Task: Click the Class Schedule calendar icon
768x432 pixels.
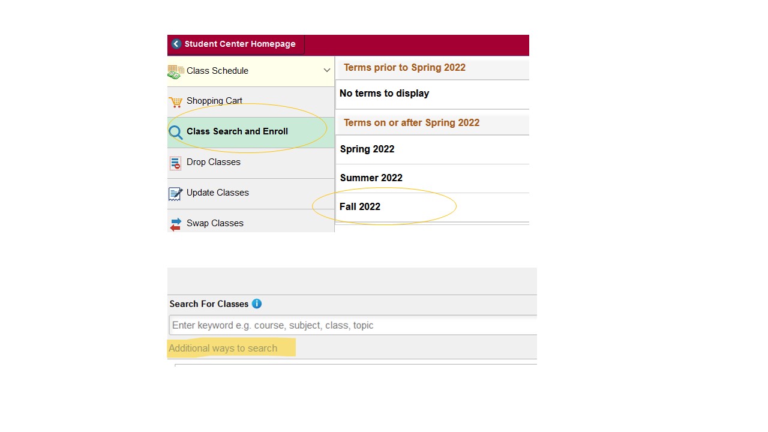Action: [176, 71]
